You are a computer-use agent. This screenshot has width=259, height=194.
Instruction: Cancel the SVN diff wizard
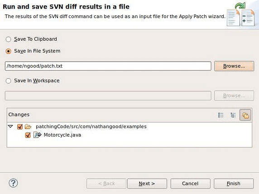click(x=190, y=184)
